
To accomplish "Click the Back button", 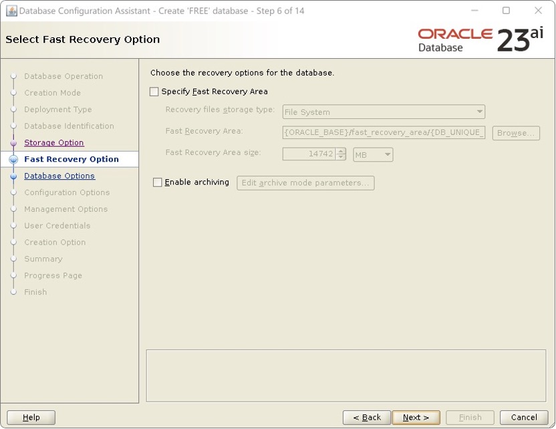I will [x=366, y=417].
